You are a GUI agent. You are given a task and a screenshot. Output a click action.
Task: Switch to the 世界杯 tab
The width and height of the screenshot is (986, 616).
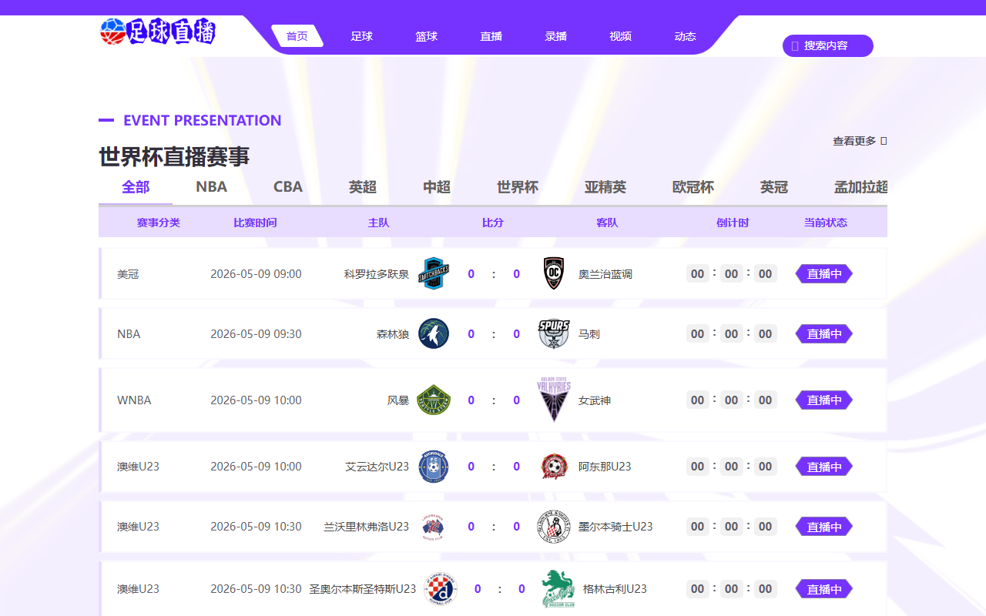(x=518, y=187)
